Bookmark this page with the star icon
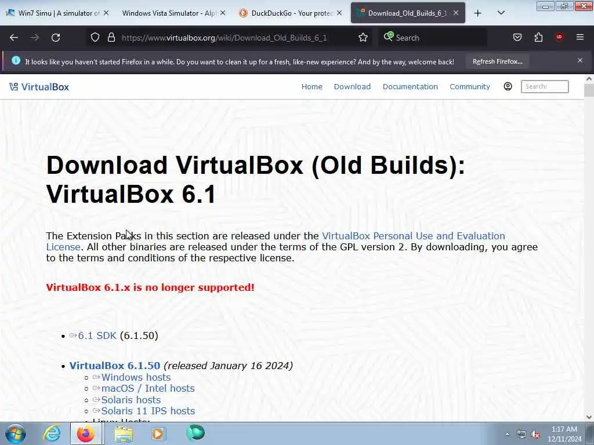Viewport: 594px width, 445px height. click(363, 38)
